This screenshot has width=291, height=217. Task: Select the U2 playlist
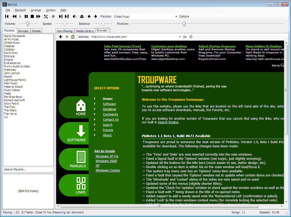coord(6,117)
